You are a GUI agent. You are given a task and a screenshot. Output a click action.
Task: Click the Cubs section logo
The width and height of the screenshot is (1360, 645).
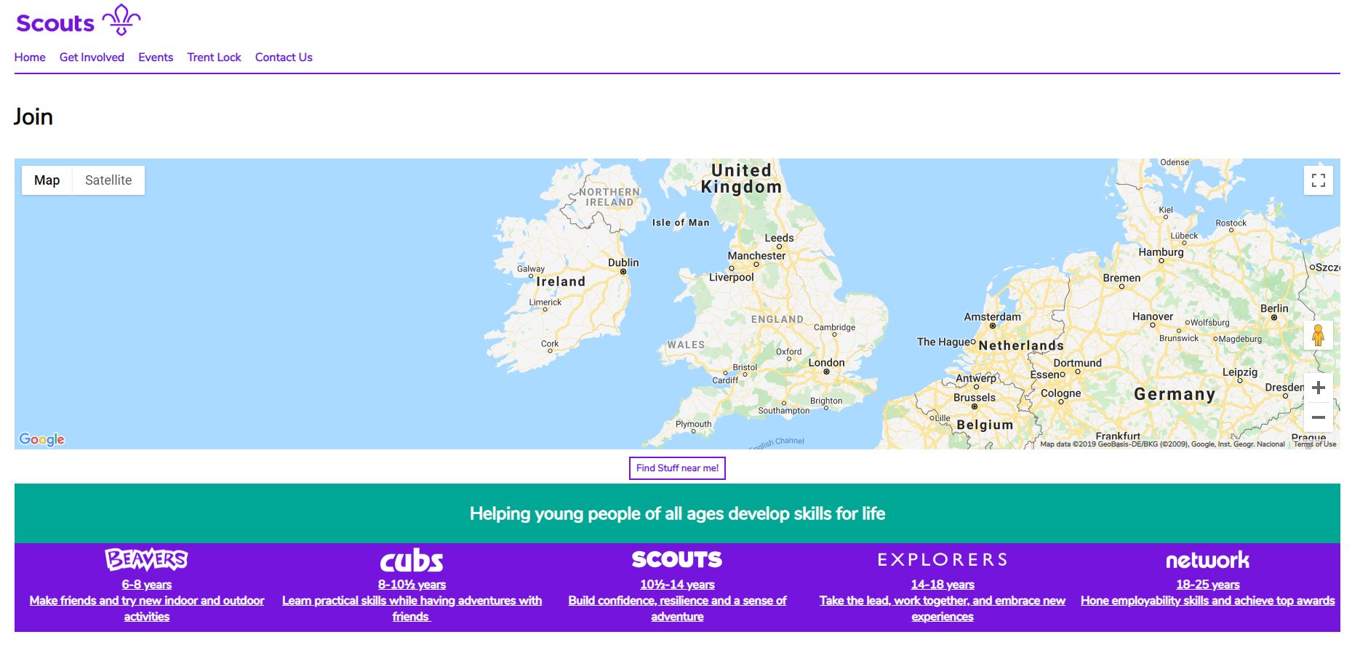[412, 561]
